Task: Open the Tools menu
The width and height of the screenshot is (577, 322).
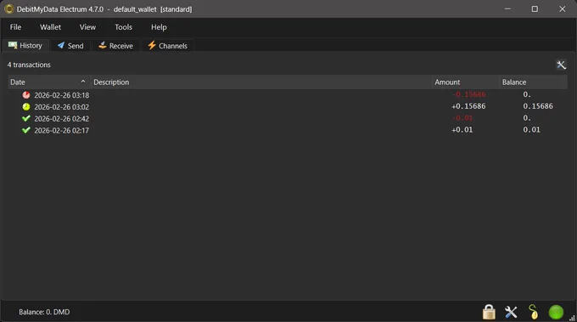Action: click(123, 27)
